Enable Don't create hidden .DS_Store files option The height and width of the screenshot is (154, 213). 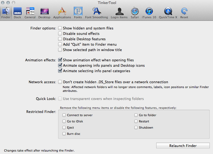tap(60, 82)
